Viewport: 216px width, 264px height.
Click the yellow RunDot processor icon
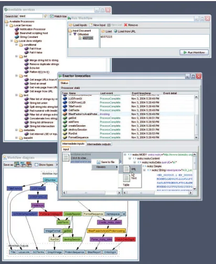[65, 134]
